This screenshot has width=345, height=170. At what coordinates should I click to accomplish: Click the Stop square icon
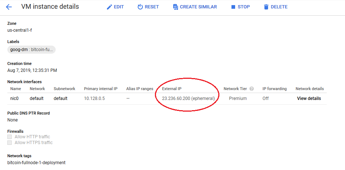click(233, 7)
